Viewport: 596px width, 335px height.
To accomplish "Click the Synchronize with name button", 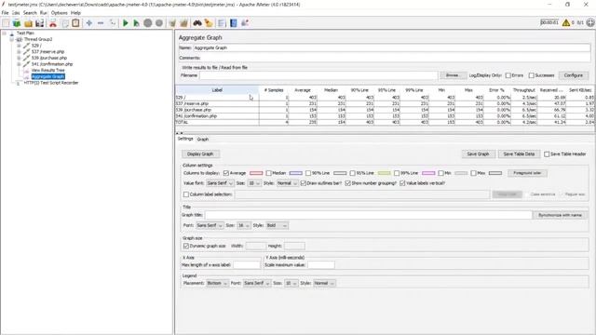I will [560, 215].
